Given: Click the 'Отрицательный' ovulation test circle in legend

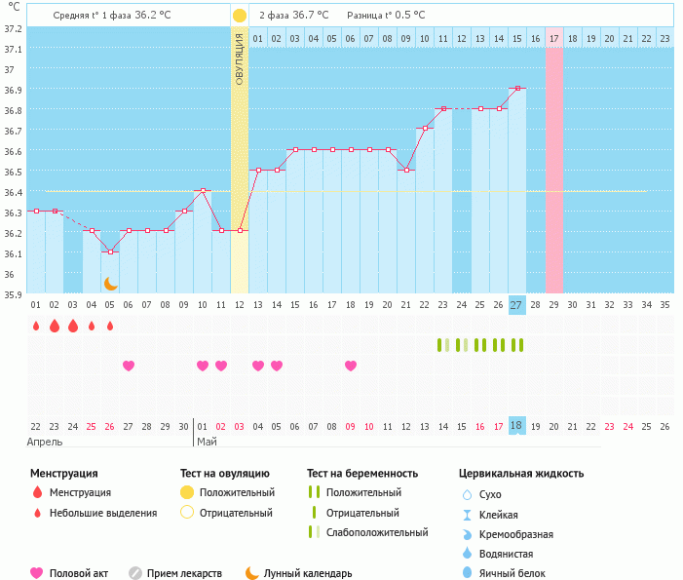Looking at the screenshot, I should (187, 512).
